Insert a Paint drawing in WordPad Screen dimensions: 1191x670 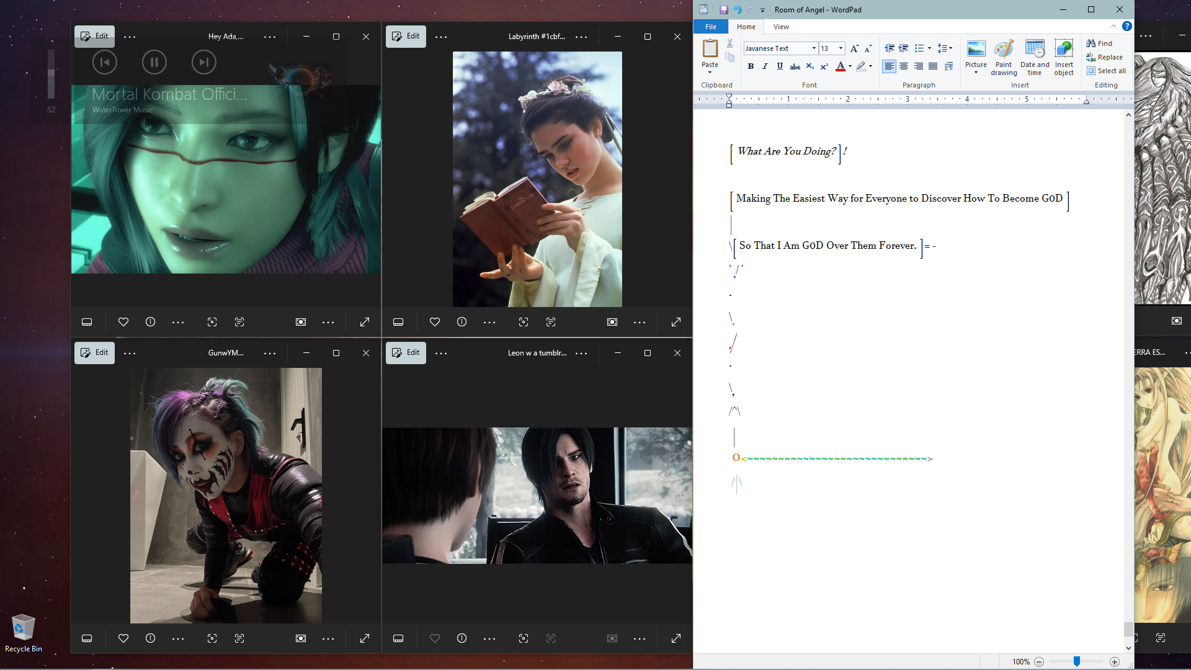(1003, 58)
